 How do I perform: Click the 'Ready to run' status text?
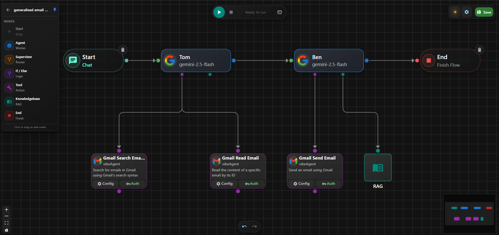tap(255, 12)
